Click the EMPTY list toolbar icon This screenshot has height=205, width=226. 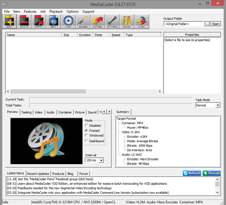39,21
